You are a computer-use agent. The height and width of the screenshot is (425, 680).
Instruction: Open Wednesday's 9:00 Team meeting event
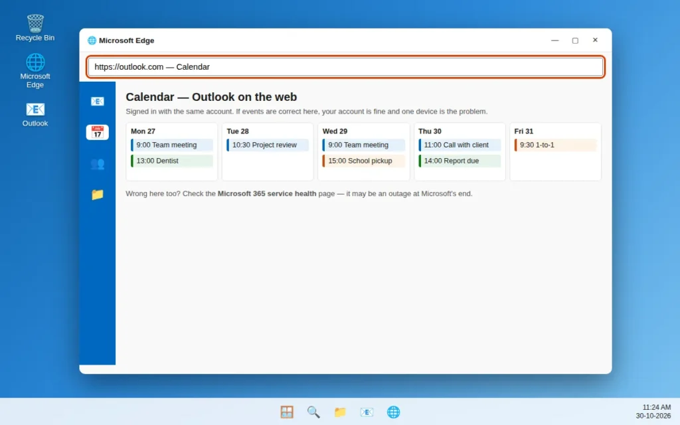tap(363, 145)
